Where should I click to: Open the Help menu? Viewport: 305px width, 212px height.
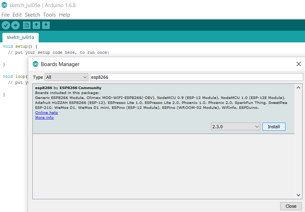(65, 15)
